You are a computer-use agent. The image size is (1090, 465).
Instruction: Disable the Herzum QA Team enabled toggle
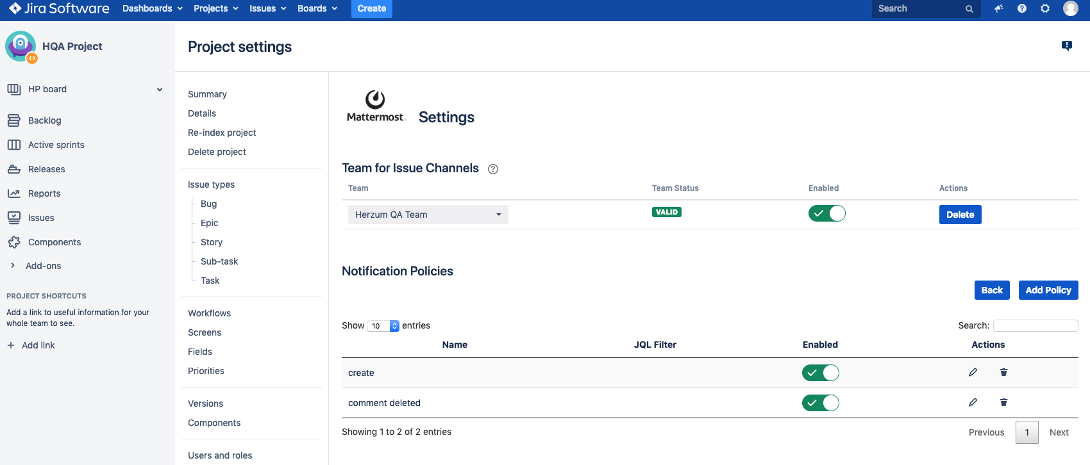pyautogui.click(x=826, y=213)
